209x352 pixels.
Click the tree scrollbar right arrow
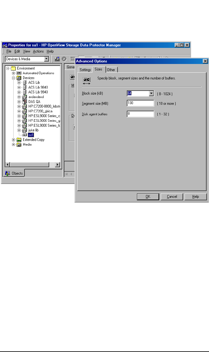tap(58, 164)
